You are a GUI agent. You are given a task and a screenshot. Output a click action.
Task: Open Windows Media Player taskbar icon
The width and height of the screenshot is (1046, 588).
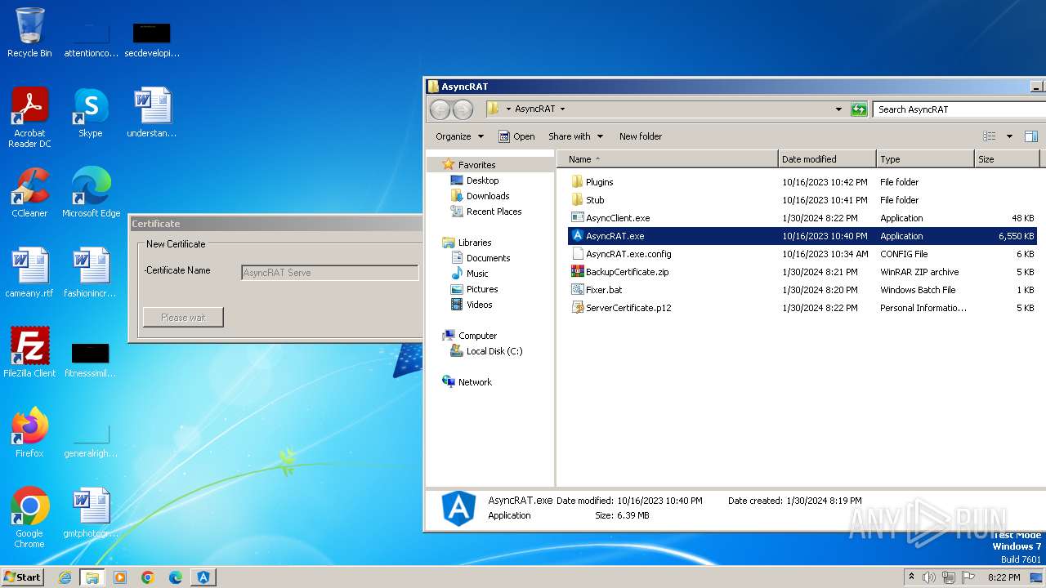click(120, 577)
